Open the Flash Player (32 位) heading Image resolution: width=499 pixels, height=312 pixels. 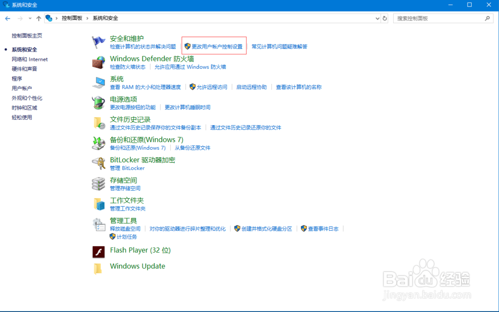[x=140, y=250]
